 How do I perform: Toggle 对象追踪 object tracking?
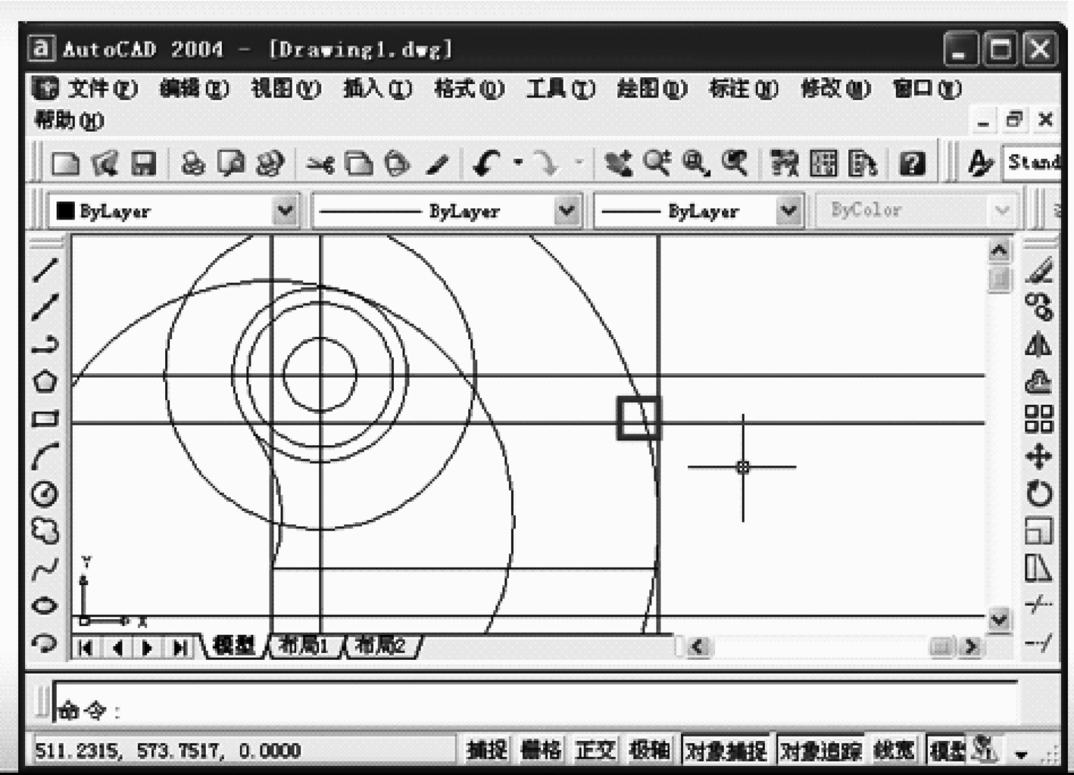[820, 750]
